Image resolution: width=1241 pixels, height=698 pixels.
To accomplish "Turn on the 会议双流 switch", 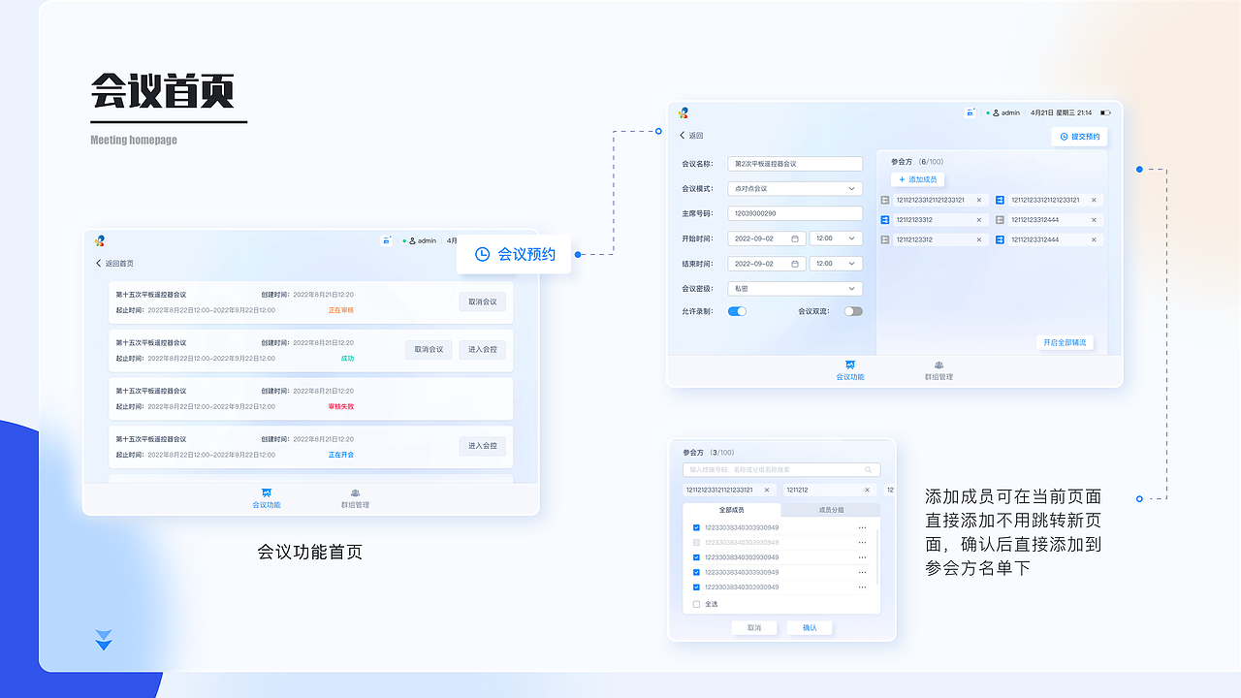I will pyautogui.click(x=853, y=311).
